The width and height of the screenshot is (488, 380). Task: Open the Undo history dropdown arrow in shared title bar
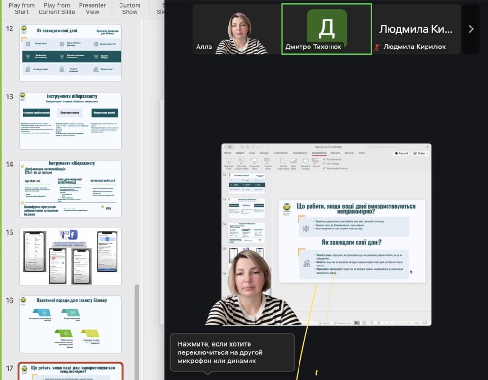(x=257, y=147)
